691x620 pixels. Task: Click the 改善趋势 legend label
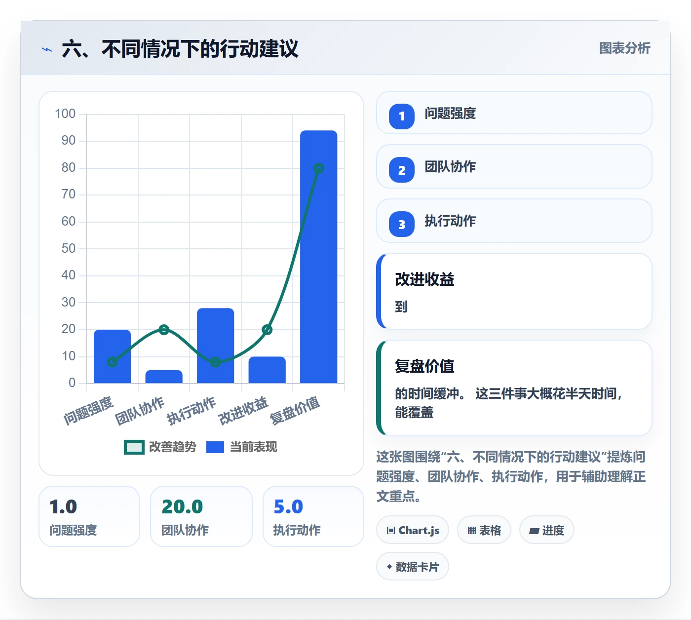173,447
